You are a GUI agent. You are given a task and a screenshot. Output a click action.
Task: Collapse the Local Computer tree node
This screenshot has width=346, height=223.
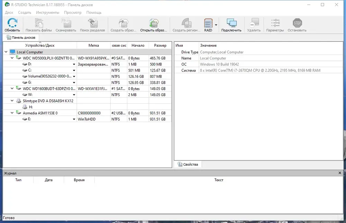click(x=6, y=52)
